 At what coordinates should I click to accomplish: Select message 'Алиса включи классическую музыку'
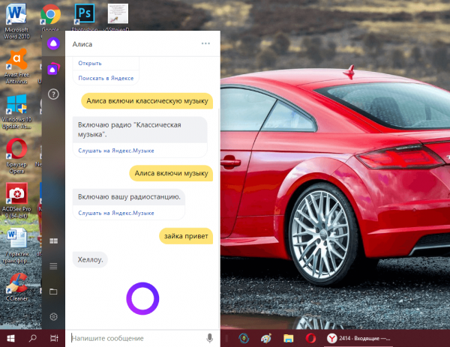147,101
